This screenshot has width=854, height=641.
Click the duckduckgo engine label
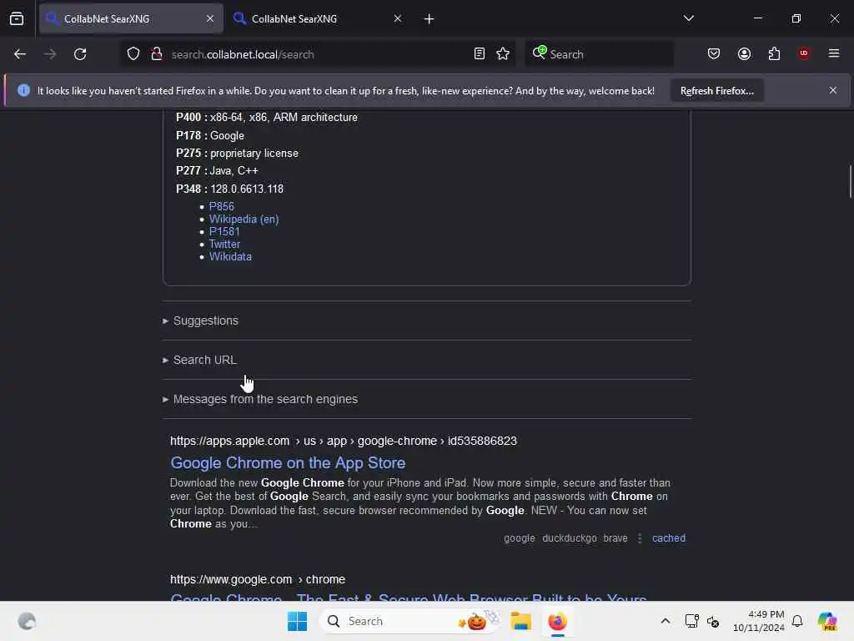pyautogui.click(x=569, y=538)
